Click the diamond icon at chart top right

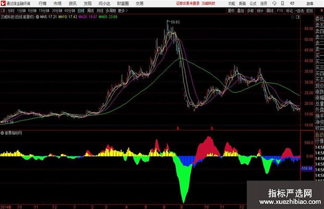pyautogui.click(x=292, y=17)
